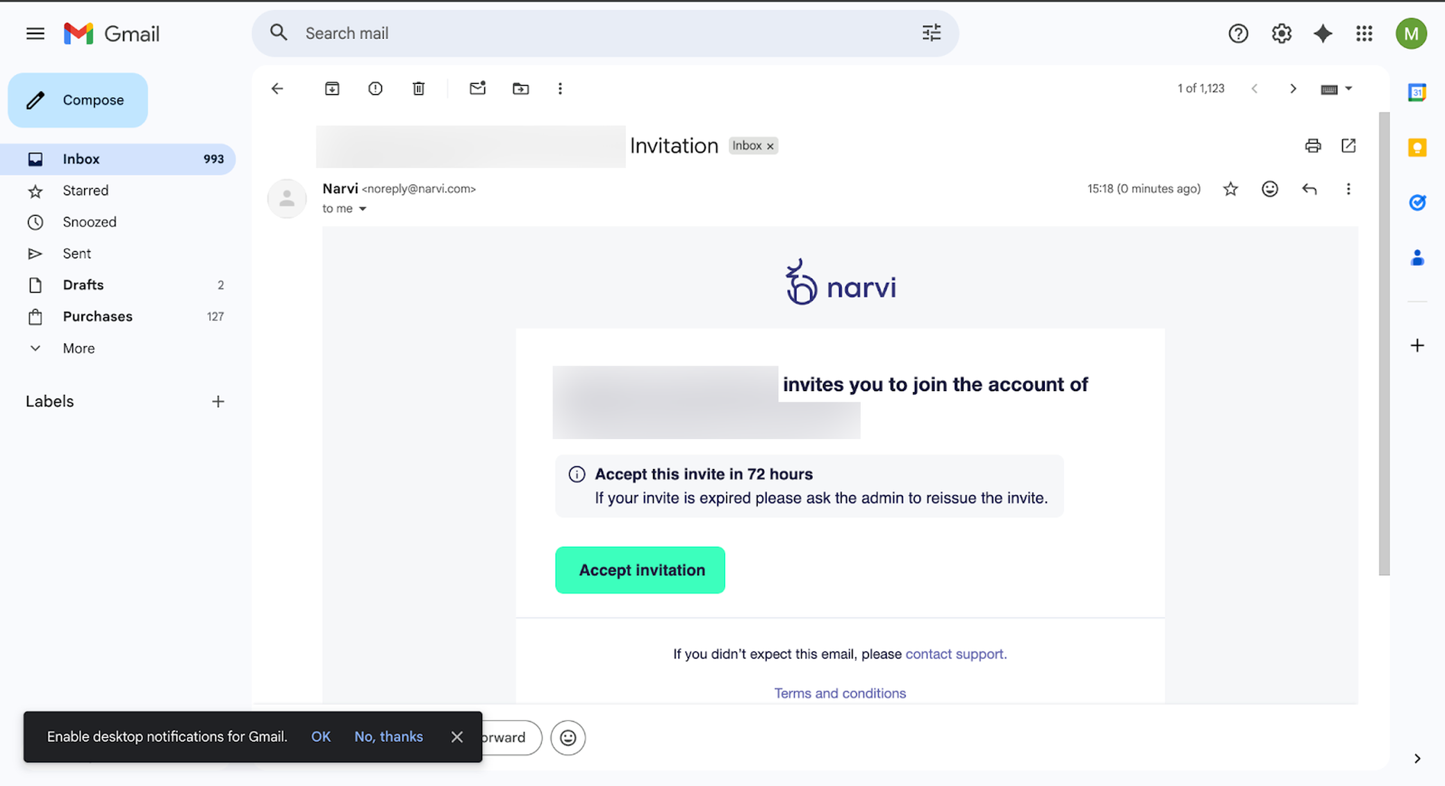
Task: Open the input tools keyboard dropdown
Action: 1335,88
